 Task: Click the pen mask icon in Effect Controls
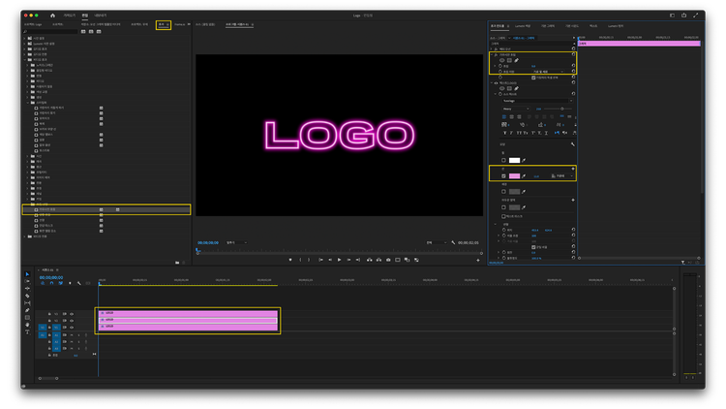[516, 60]
